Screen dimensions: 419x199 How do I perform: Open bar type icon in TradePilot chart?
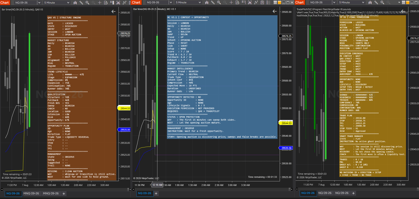click(x=370, y=2)
